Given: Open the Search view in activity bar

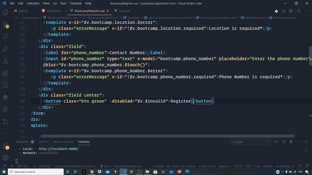Looking at the screenshot, I should (x=5, y=36).
